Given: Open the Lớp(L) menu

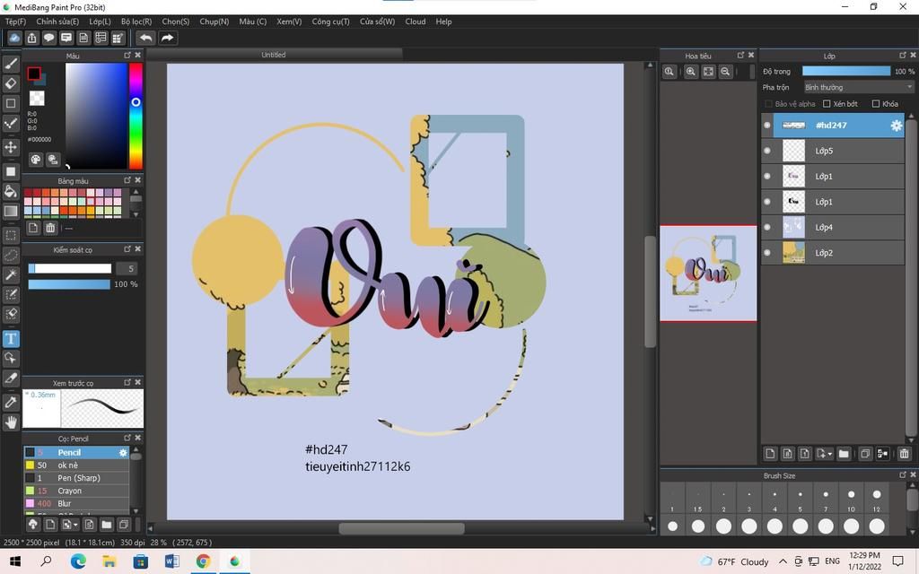Looking at the screenshot, I should tap(101, 22).
